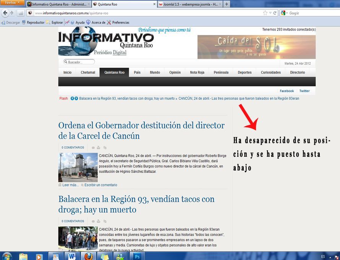Open the Firefox menu button
The image size is (340, 260).
pos(12,3)
